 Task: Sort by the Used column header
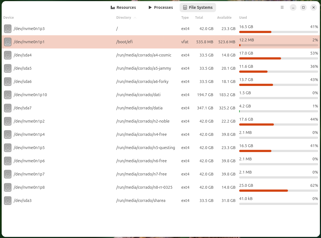(243, 18)
